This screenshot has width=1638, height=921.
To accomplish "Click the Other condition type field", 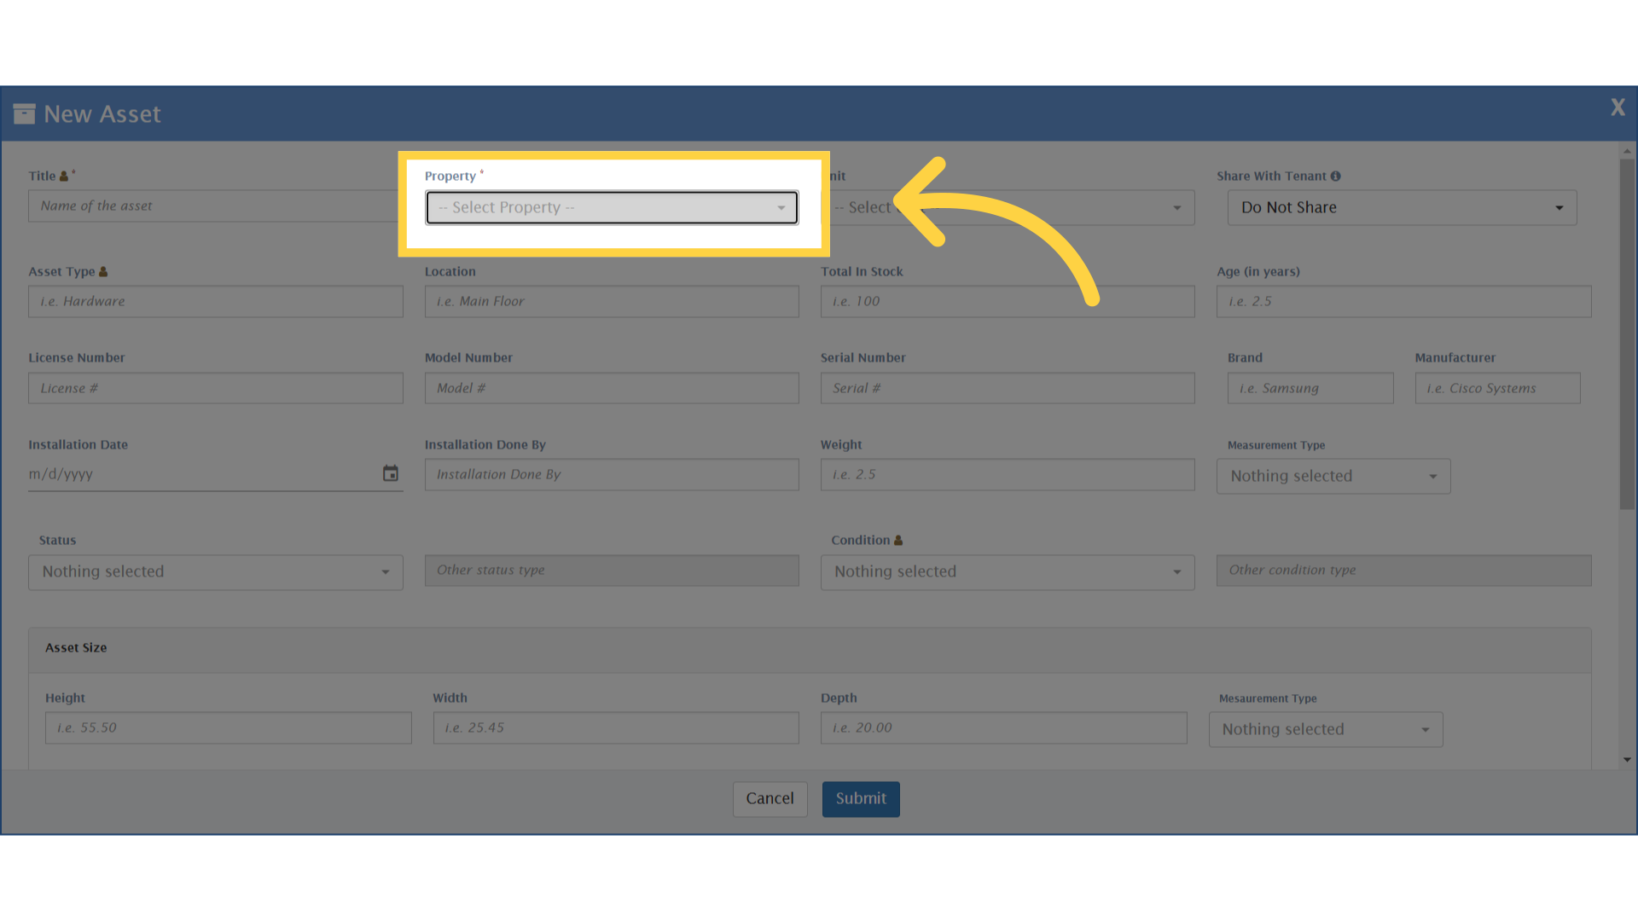I will click(1403, 571).
